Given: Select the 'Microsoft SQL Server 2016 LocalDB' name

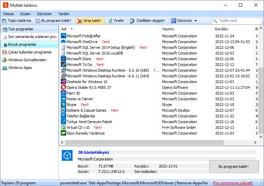Looking at the screenshot, I should [95, 53].
